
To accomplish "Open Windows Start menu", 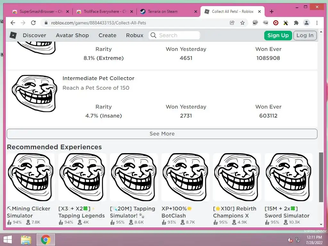I will point(8,240).
